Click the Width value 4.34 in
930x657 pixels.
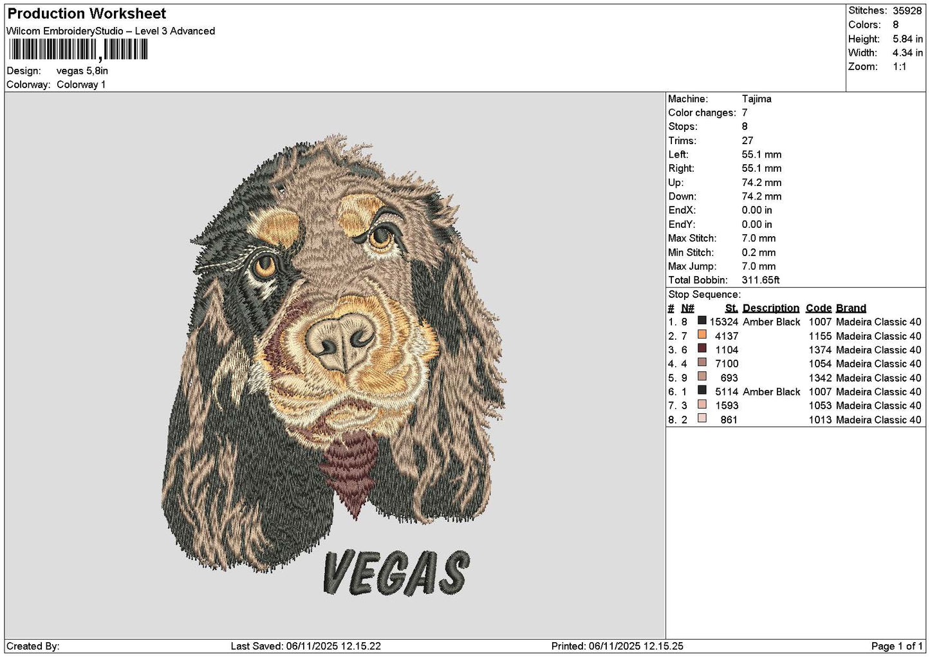[908, 53]
